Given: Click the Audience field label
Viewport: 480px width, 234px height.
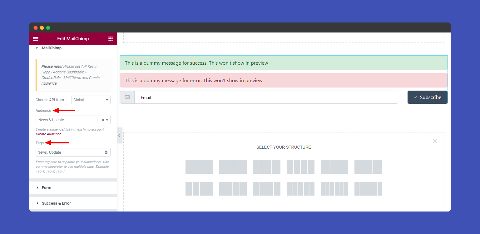Looking at the screenshot, I should coord(43,111).
